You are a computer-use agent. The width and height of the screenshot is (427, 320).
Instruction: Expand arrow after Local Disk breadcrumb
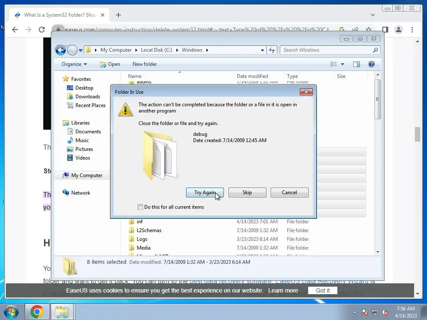pos(177,50)
